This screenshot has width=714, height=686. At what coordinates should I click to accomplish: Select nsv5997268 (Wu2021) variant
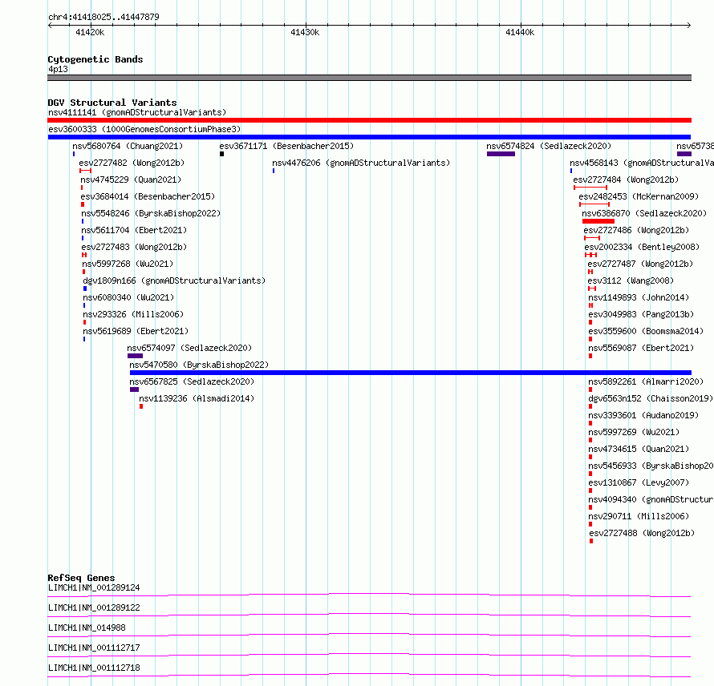128,264
